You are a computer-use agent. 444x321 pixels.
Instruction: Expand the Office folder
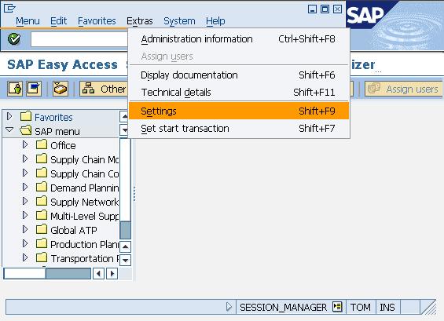[25, 144]
